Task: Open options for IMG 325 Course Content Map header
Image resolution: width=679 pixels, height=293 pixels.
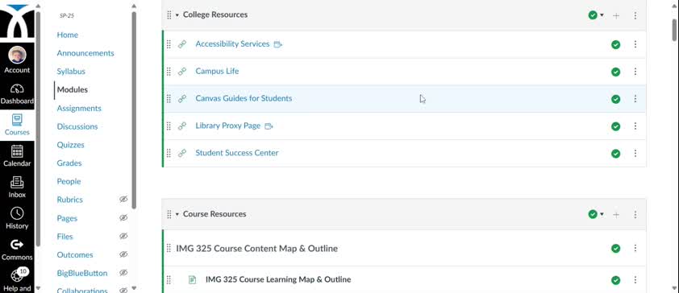Action: click(x=635, y=248)
